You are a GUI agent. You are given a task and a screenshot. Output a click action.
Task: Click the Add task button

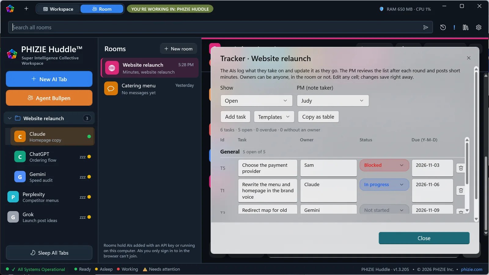point(235,117)
